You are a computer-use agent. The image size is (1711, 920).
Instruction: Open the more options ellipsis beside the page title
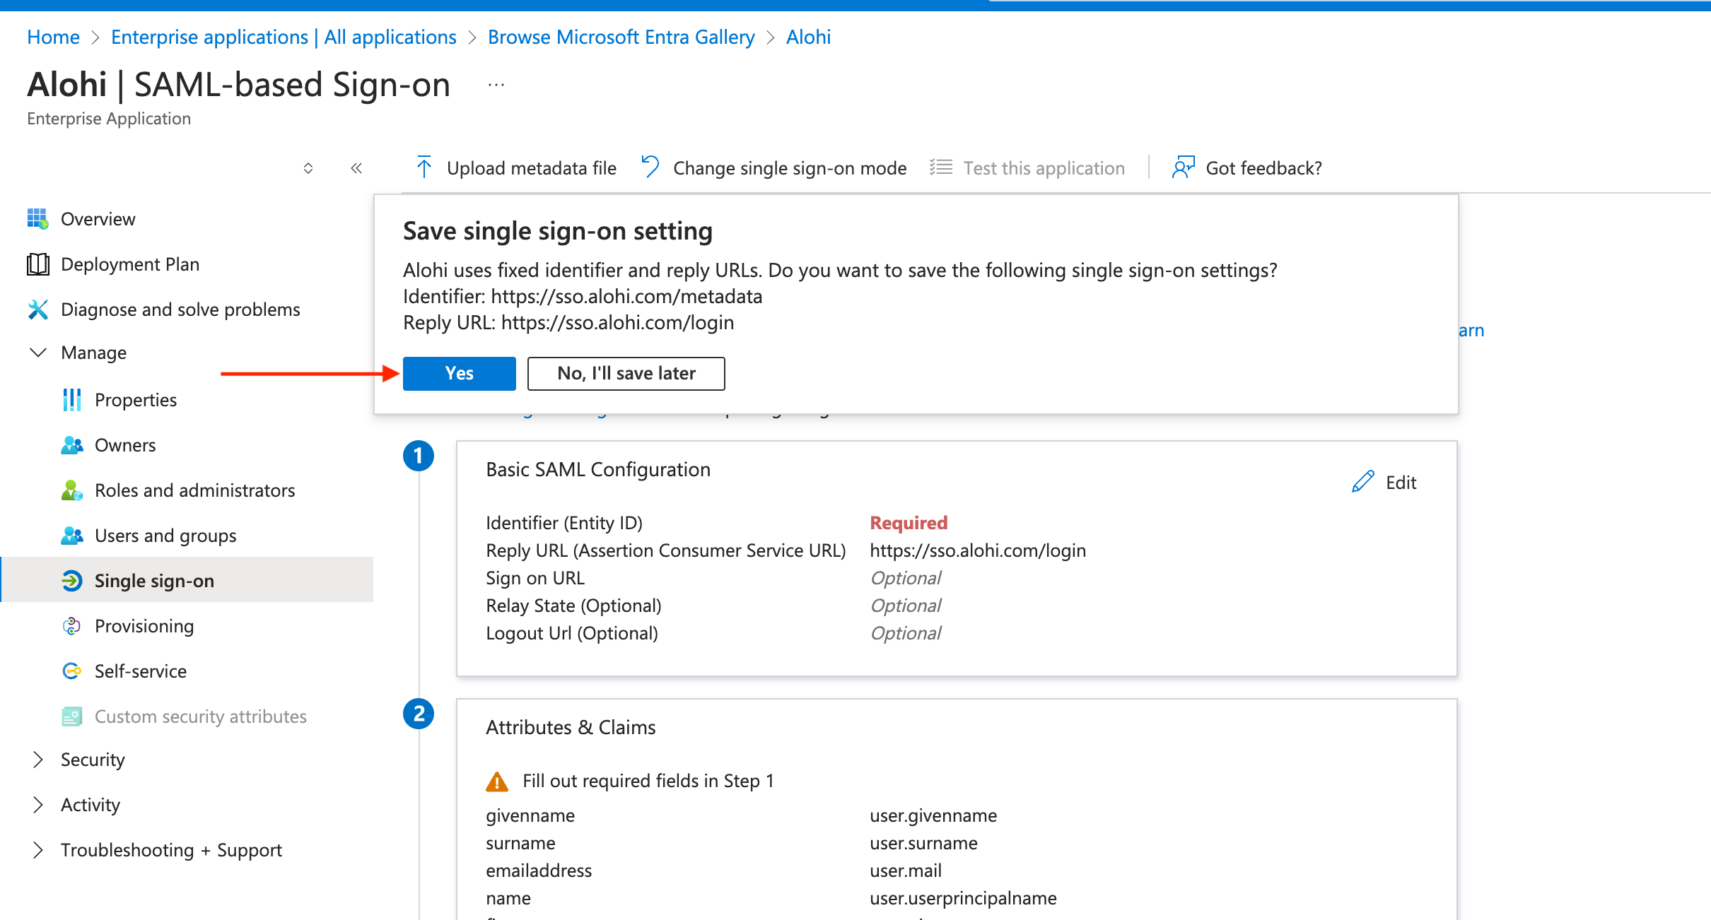tap(496, 85)
